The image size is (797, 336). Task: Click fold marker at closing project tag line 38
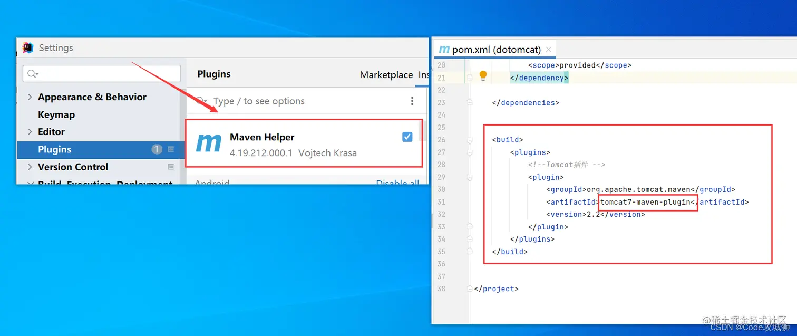pos(470,289)
